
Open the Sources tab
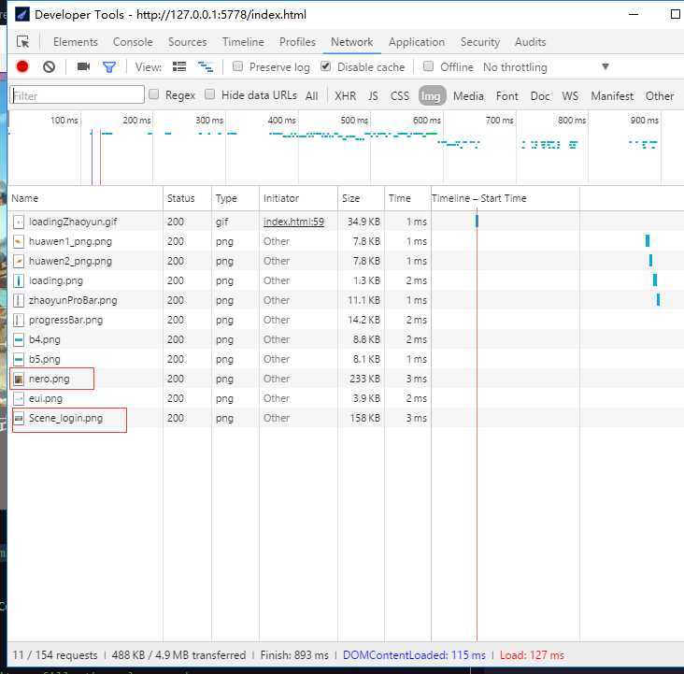click(x=188, y=42)
